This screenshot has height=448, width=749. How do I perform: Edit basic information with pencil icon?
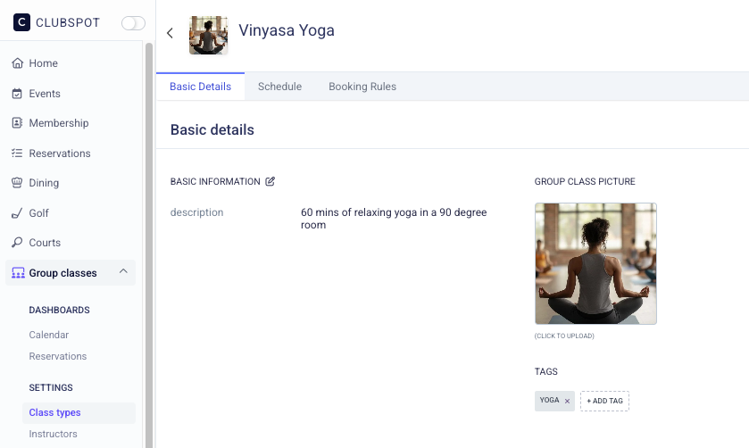pos(270,181)
